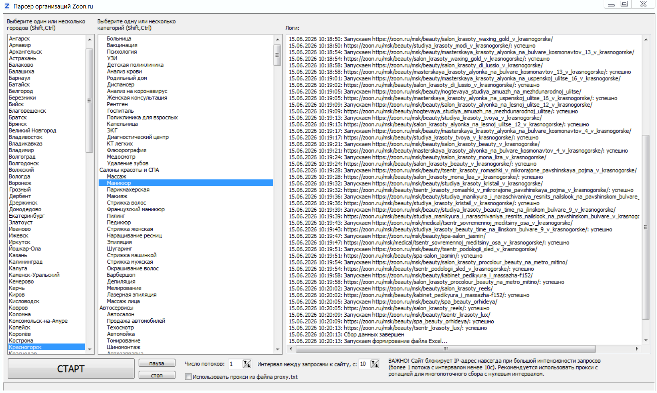
Task: Click the logs horizontal scrollbar right arrow
Action: (x=637, y=349)
